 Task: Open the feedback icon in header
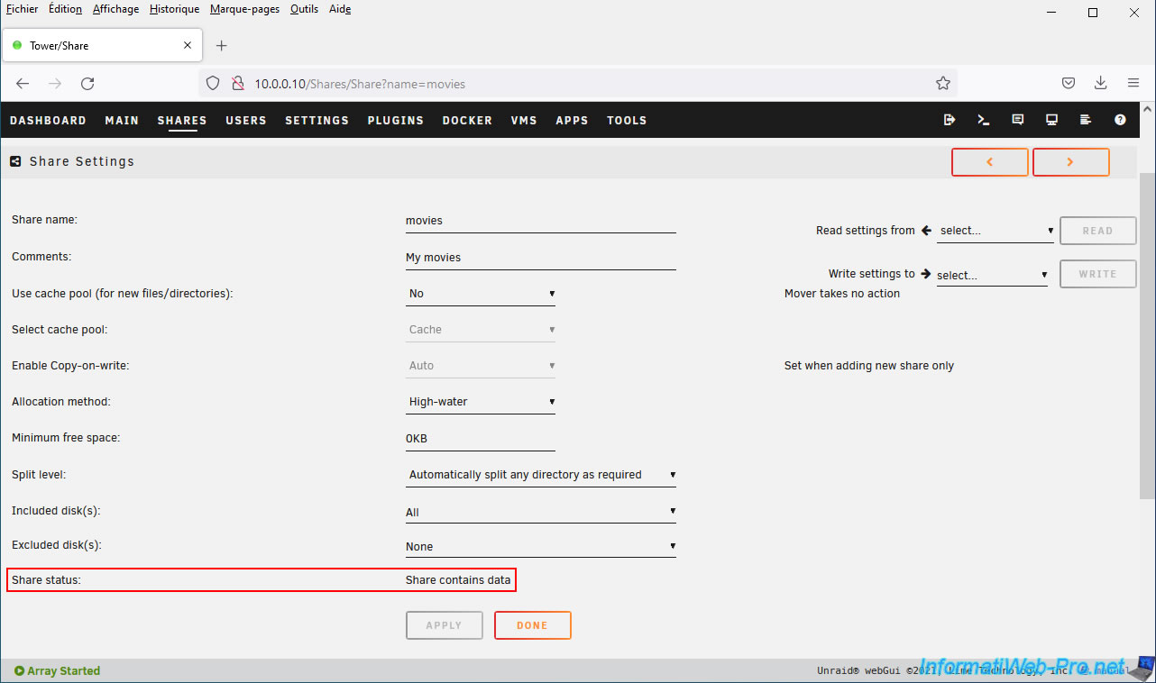tap(1018, 120)
